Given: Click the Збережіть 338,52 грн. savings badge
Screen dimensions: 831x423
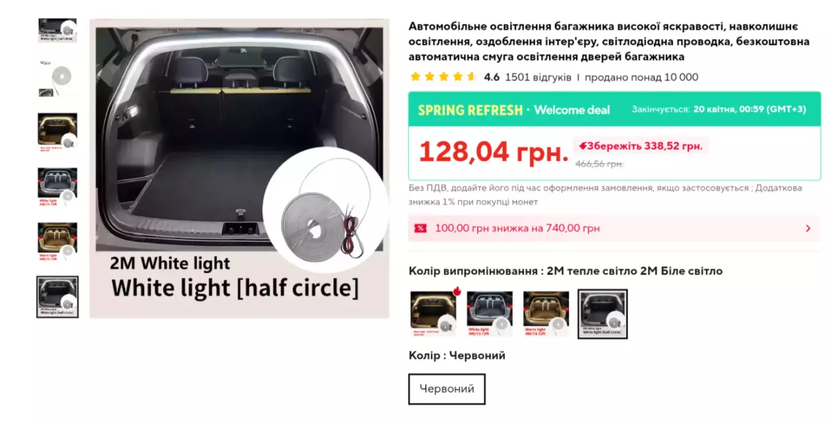Looking at the screenshot, I should (x=641, y=146).
